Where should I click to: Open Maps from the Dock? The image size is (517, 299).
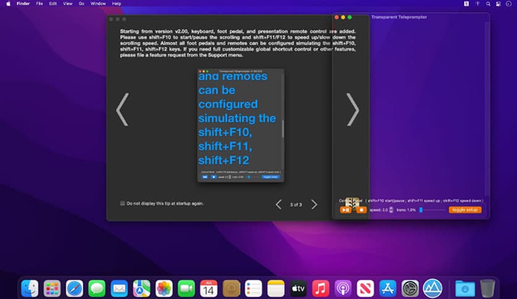(142, 288)
